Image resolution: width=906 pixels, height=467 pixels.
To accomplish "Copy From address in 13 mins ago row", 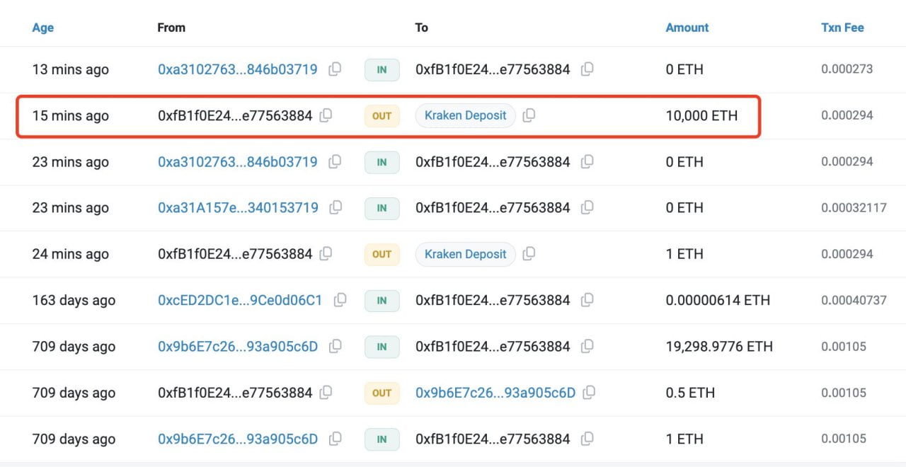I will [336, 69].
